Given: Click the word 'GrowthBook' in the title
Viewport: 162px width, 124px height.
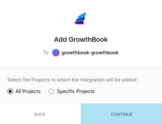Looking at the screenshot, I should [88, 39].
